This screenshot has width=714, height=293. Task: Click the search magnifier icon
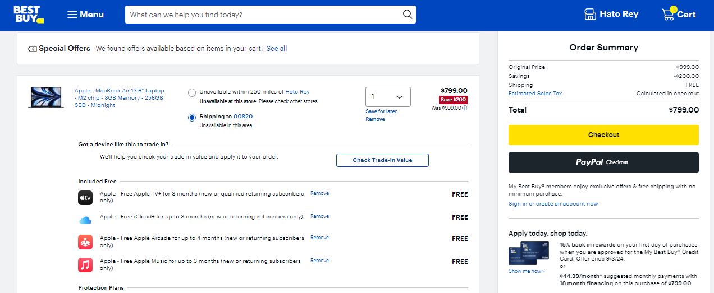click(408, 15)
